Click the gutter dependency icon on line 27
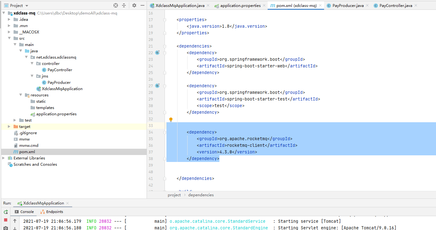This screenshot has height=230, width=436. tap(157, 86)
